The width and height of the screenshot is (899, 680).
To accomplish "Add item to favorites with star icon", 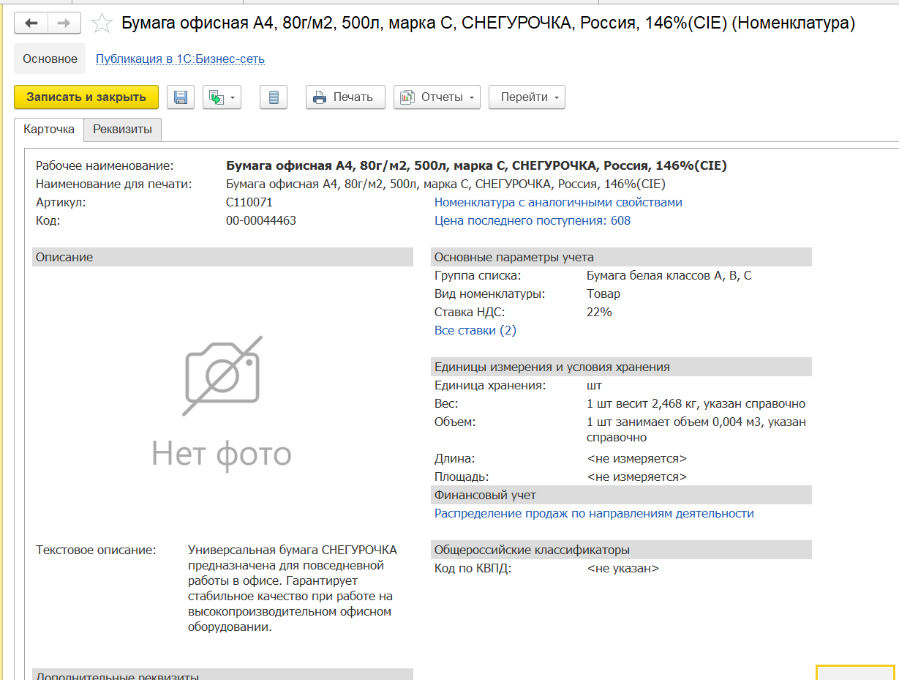I will point(102,23).
